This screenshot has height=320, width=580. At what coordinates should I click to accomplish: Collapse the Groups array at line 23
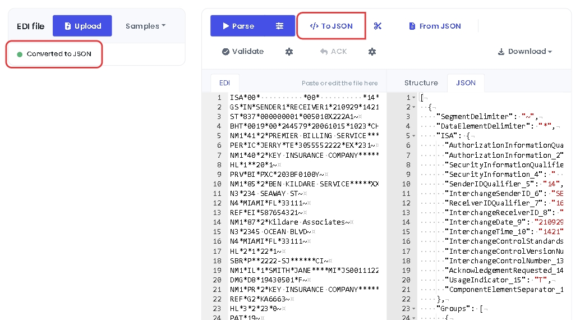pos(414,309)
